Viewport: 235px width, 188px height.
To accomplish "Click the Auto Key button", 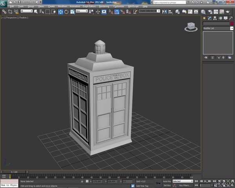I will tap(167, 181).
